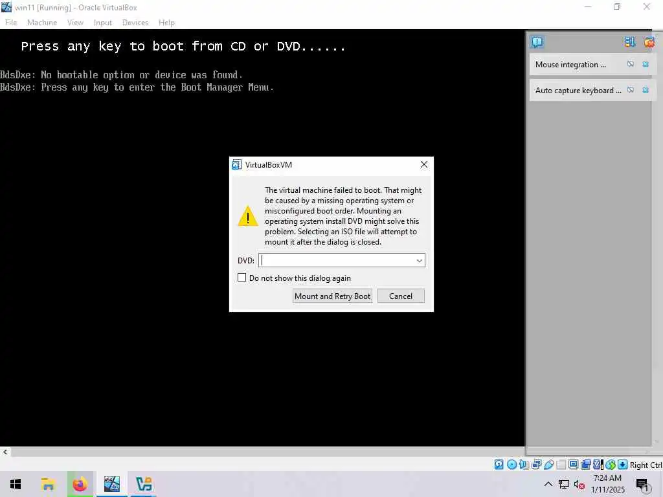Click Mount and Retry Boot button

332,296
